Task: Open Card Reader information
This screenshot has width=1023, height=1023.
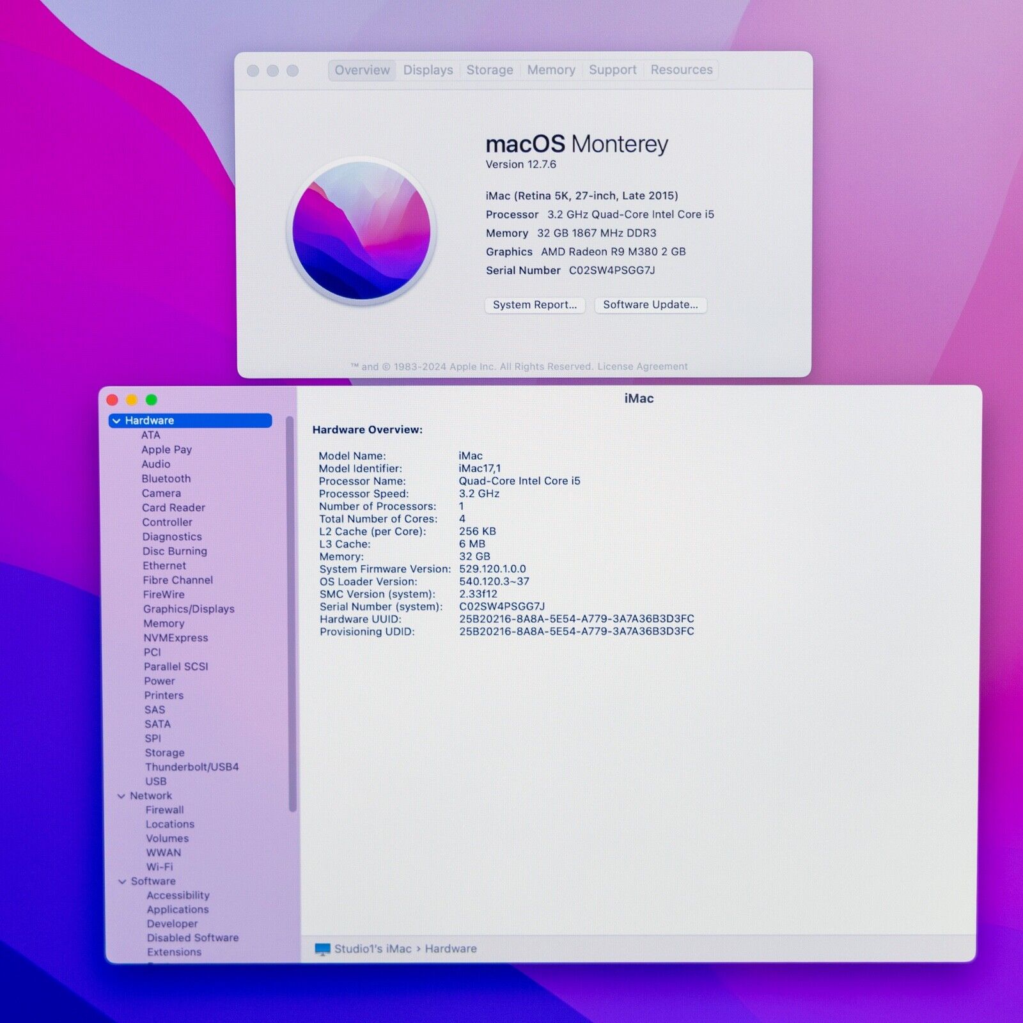Action: (x=173, y=508)
